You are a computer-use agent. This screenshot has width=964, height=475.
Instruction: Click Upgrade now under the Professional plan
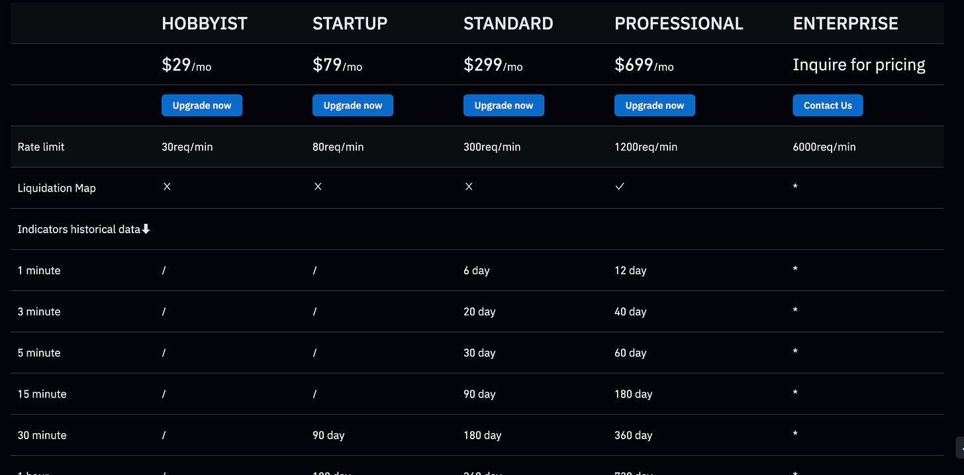[655, 105]
